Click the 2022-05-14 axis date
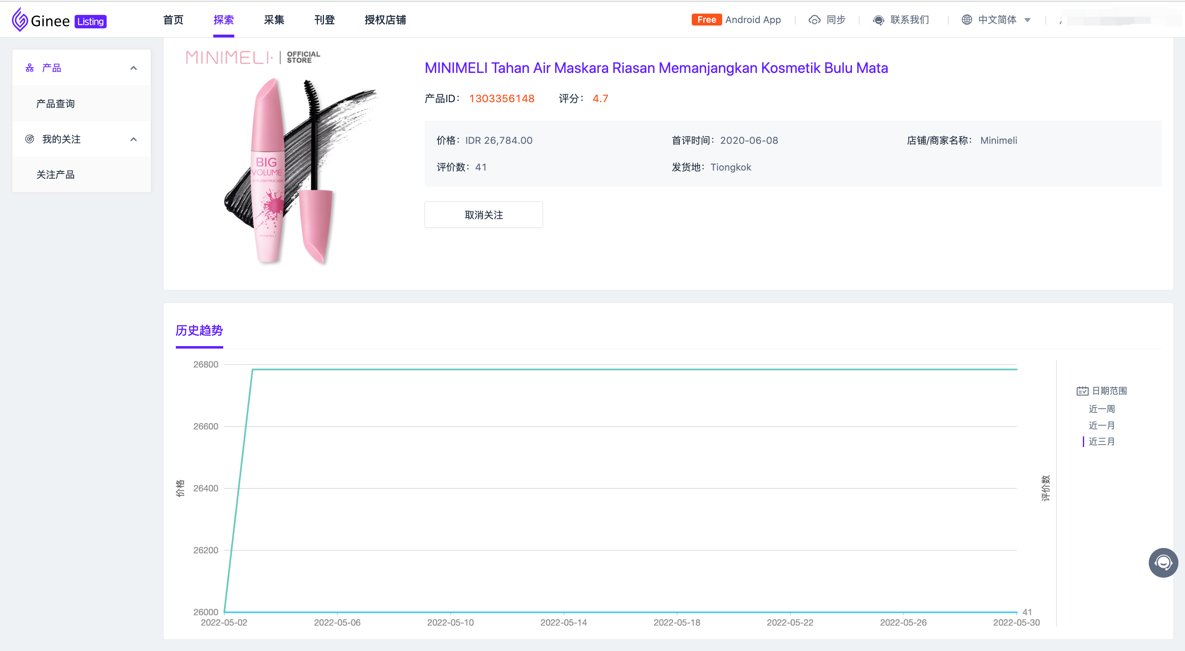 pyautogui.click(x=564, y=623)
